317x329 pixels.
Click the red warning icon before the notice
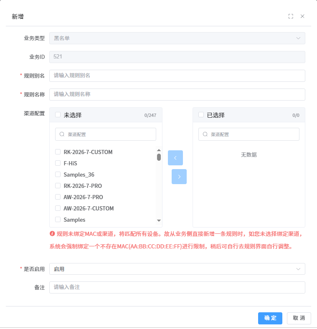[52, 234]
